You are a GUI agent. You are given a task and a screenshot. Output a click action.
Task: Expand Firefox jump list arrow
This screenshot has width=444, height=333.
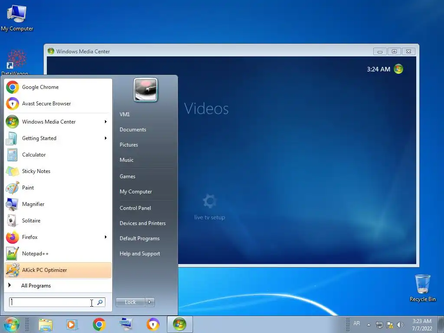coord(106,237)
